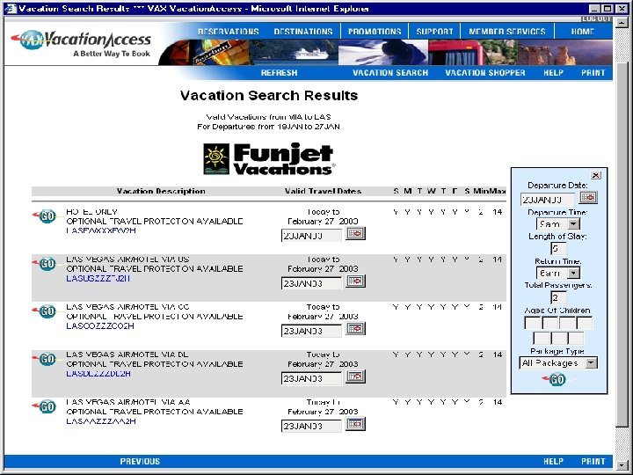Screen dimensions: 633x475
Task: Click Departure Date field in side panel
Action: [548, 200]
